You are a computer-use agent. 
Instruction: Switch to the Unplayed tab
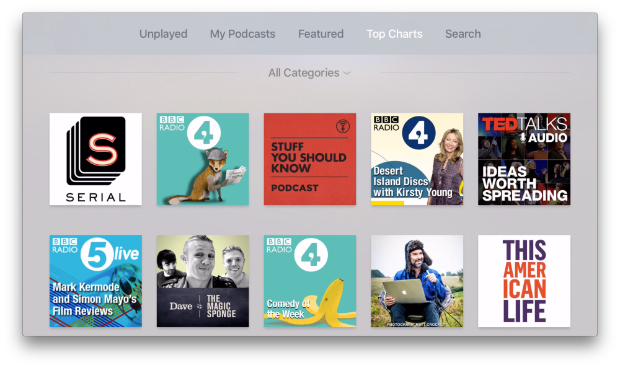click(x=163, y=34)
